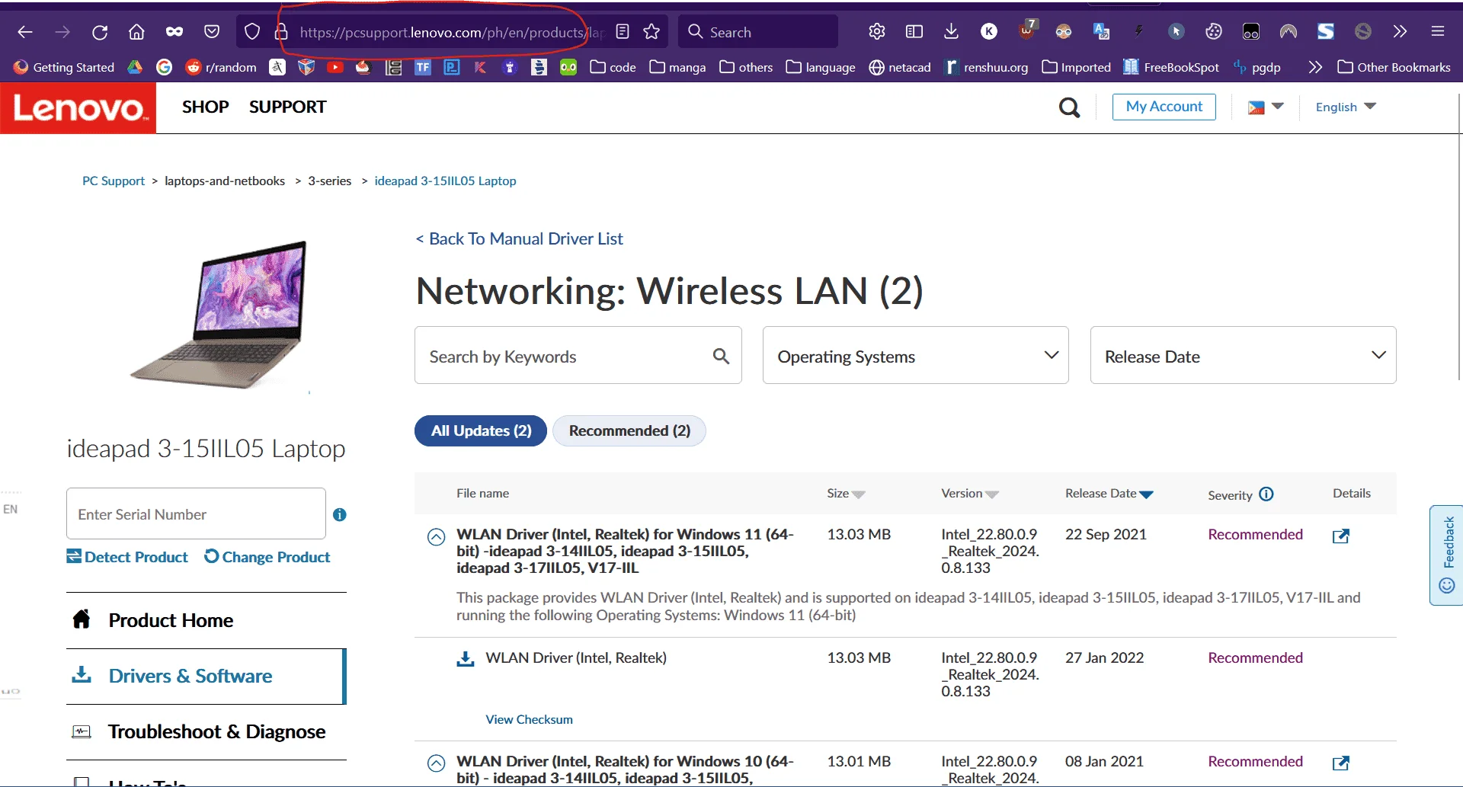The width and height of the screenshot is (1463, 787).
Task: Click the cookie manager extension icon
Action: pos(1214,32)
